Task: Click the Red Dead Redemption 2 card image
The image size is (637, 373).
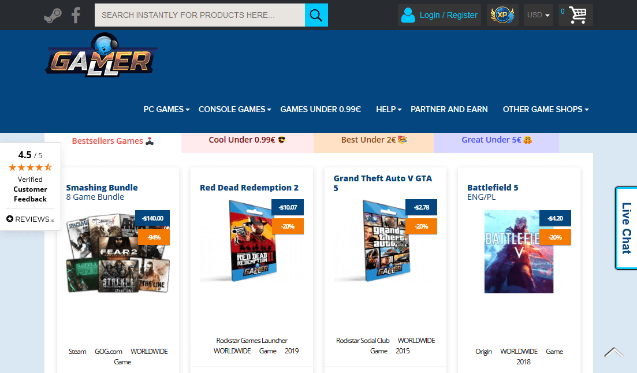Action: coord(251,242)
